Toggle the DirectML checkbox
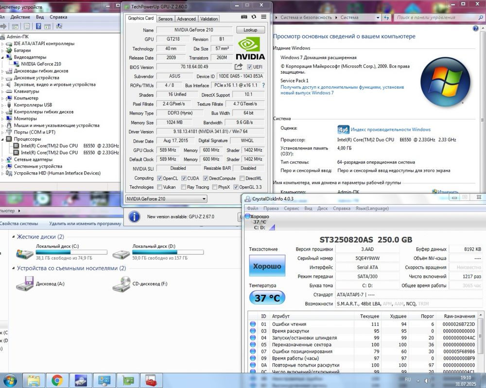The width and height of the screenshot is (486, 388). coord(242,178)
